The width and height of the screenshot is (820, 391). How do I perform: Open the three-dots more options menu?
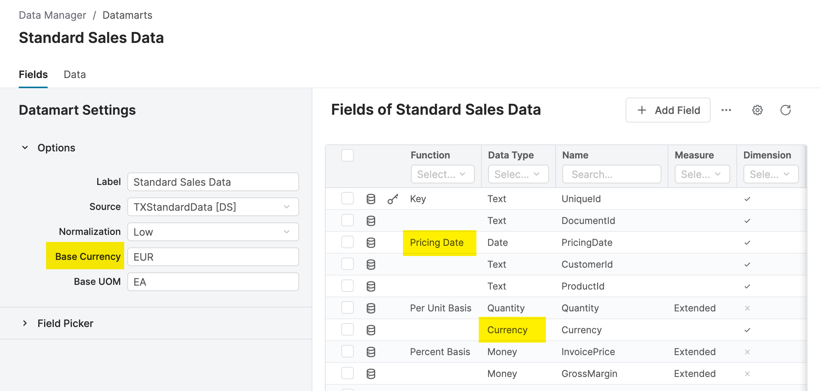pos(726,110)
